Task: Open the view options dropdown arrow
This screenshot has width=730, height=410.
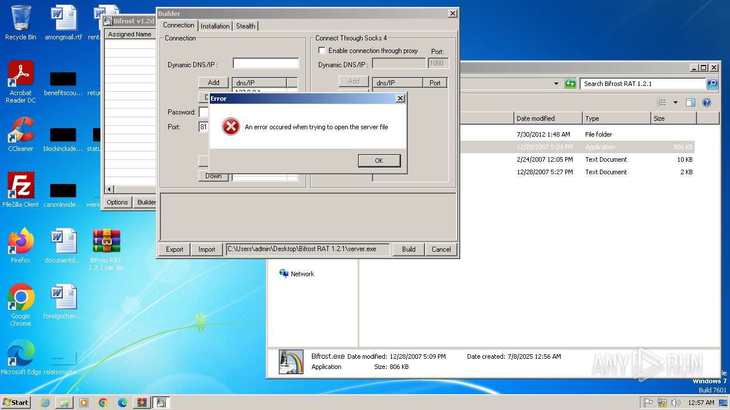Action: pyautogui.click(x=675, y=102)
